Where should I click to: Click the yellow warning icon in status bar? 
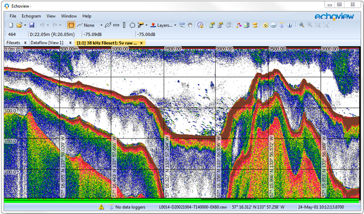(101, 207)
